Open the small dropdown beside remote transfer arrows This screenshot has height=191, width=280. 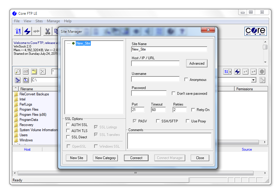230,72
